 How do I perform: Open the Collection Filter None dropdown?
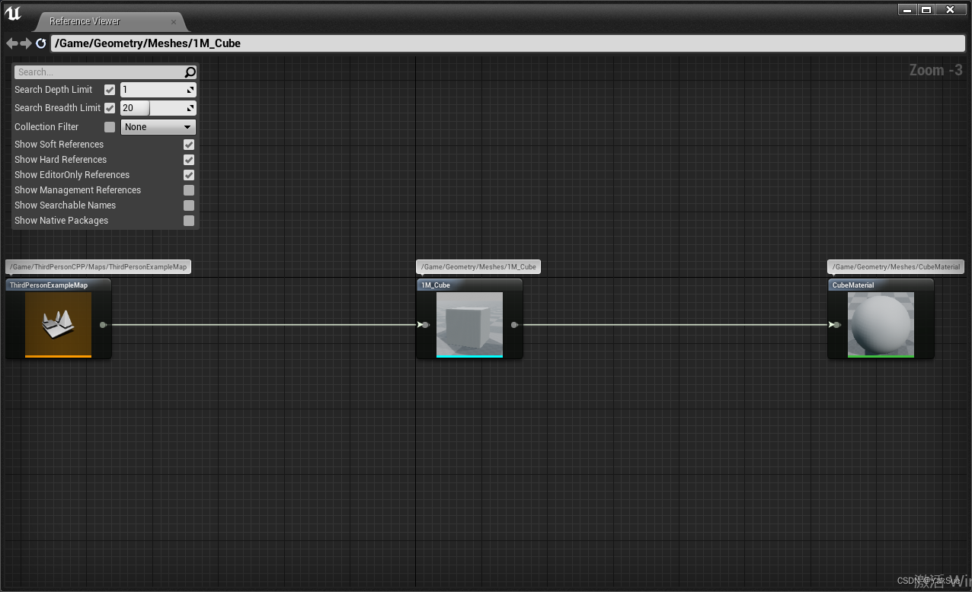(x=158, y=126)
